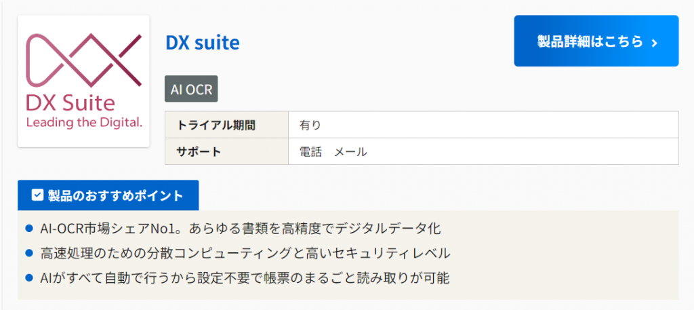The height and width of the screenshot is (310, 694).
Task: Select the AI OCR category tag
Action: coord(191,90)
